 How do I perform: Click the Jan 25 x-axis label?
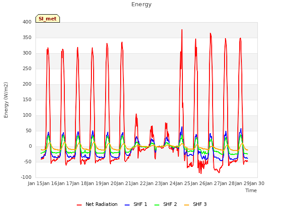pos(183,183)
